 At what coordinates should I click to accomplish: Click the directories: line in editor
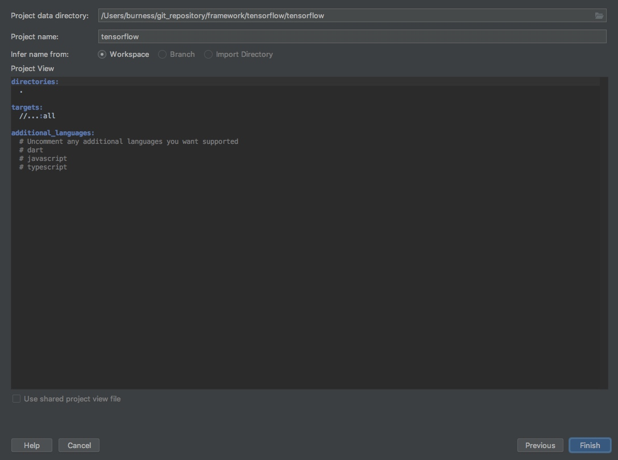(x=35, y=82)
